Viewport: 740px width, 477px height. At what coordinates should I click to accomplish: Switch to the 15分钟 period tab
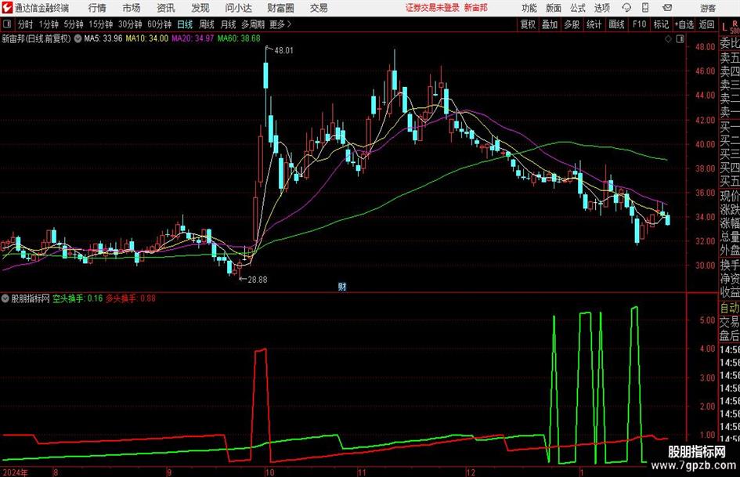click(101, 24)
